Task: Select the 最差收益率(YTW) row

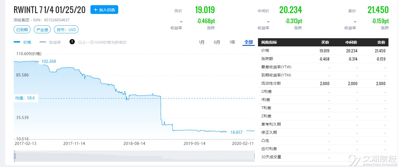Action: point(323,67)
